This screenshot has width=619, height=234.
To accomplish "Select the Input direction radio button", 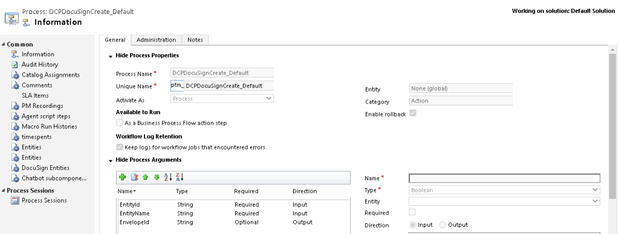I will tap(413, 225).
